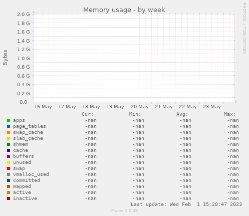The height and width of the screenshot is (216, 249).
Task: Click the lime unused legend swatch
Action: (9, 162)
